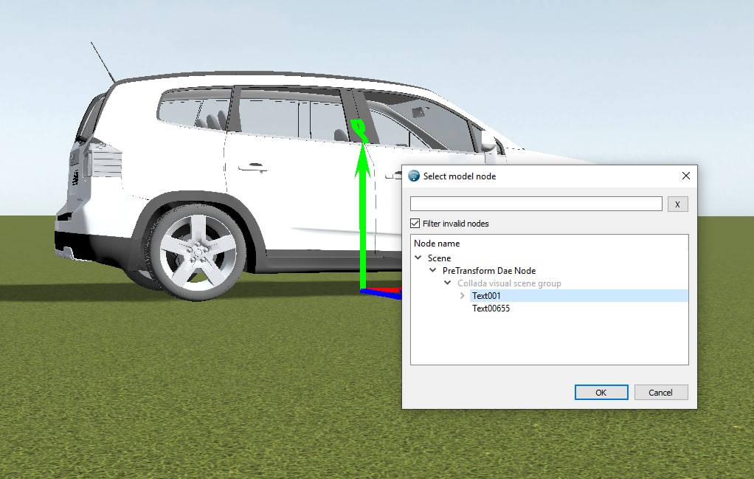Click the Cancel button

coord(661,393)
